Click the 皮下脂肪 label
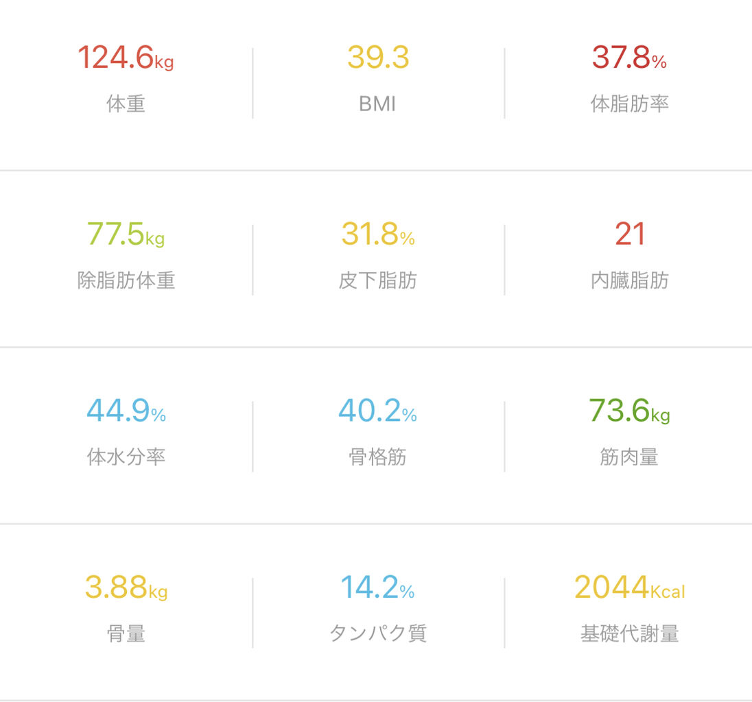Screen dimensions: 752x702 pos(377,280)
